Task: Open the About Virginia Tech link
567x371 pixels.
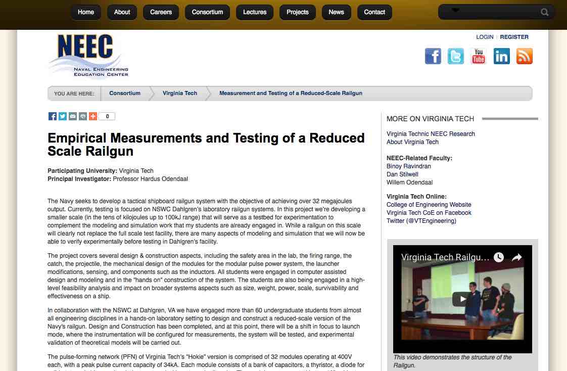Action: tap(412, 142)
